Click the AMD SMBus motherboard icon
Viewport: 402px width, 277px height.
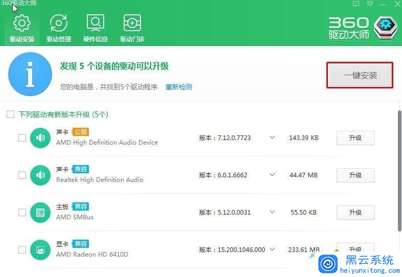pyautogui.click(x=40, y=212)
